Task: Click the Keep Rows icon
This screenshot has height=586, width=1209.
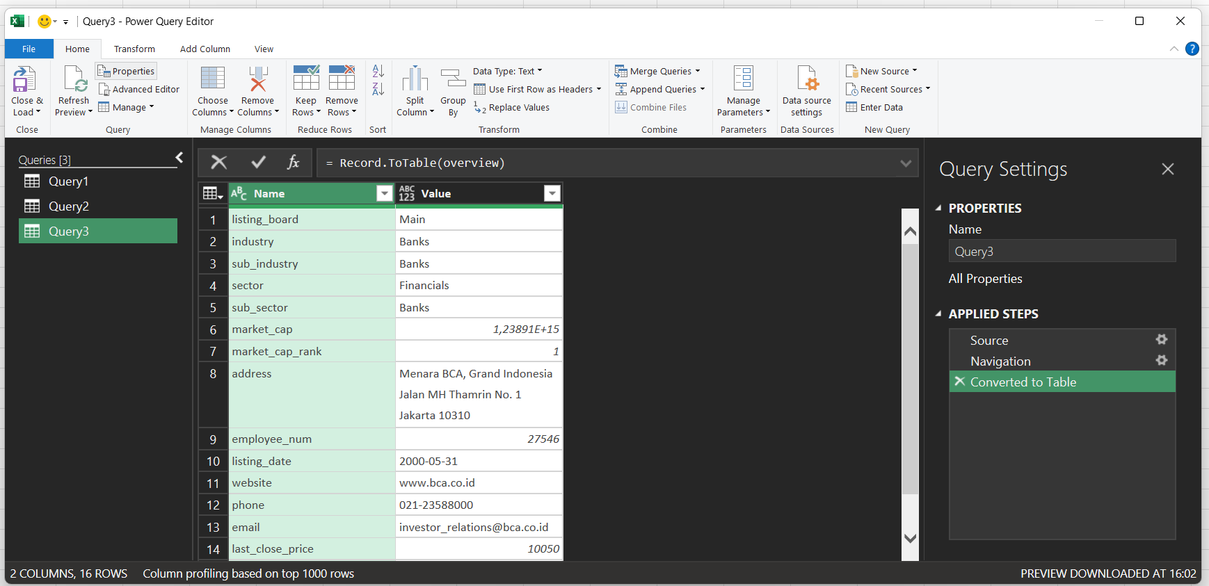Action: coord(306,78)
